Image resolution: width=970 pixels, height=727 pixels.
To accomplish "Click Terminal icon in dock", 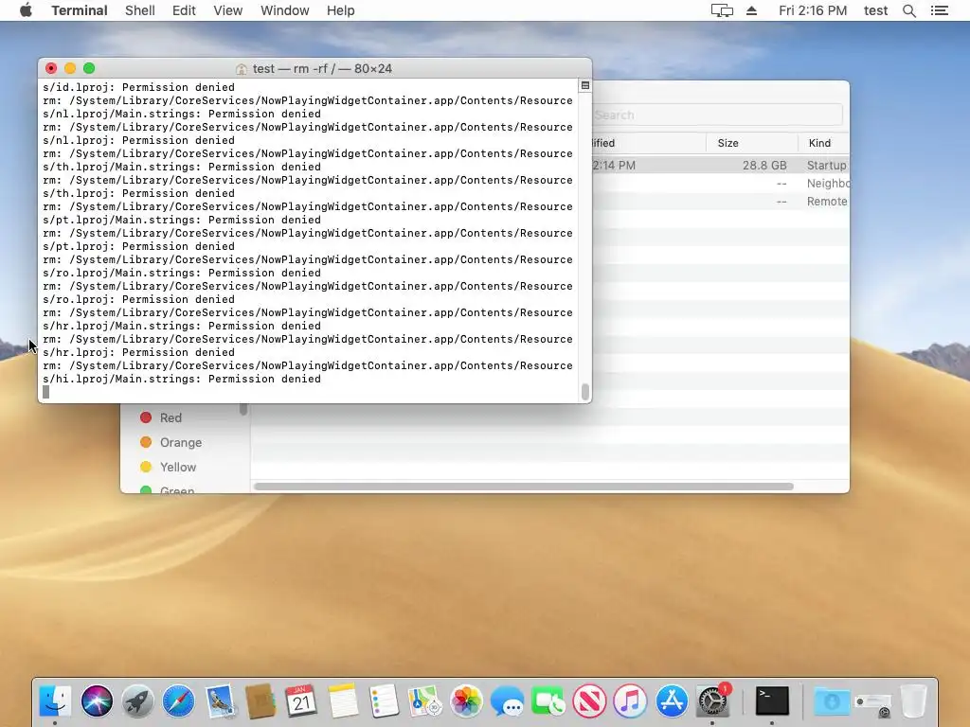I will 772,701.
